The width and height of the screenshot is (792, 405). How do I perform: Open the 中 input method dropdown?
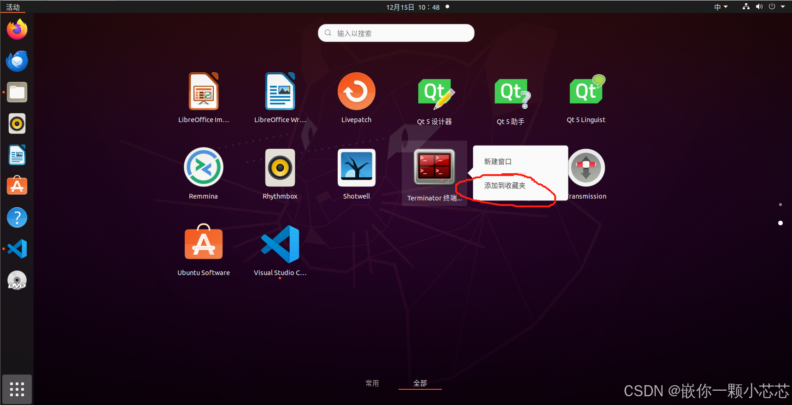click(x=721, y=7)
